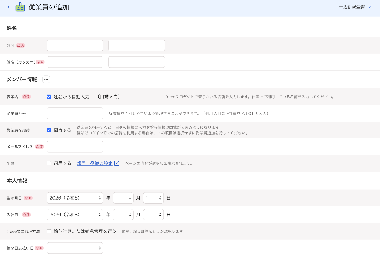The image size is (380, 256).
Task: Click the second 姓名（カタカナ） input field
Action: (136, 62)
